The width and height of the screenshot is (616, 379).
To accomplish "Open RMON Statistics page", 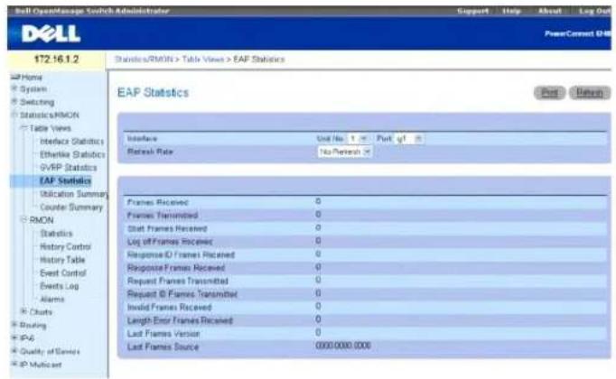I will pyautogui.click(x=56, y=234).
